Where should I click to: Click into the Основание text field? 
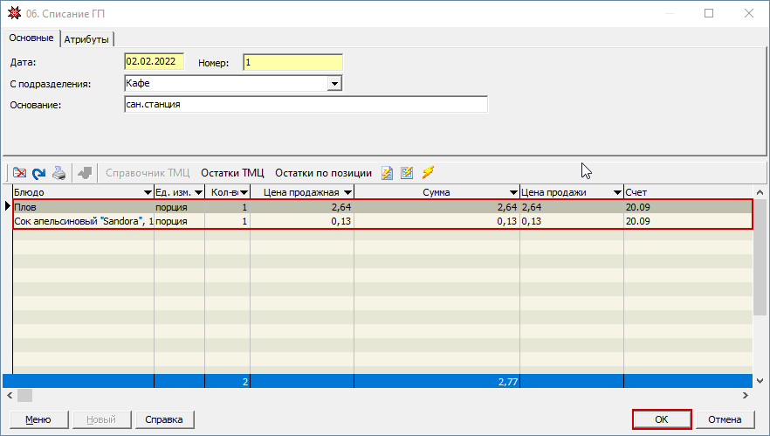point(306,104)
